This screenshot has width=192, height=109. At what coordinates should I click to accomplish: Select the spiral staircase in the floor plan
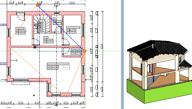(x=42, y=24)
